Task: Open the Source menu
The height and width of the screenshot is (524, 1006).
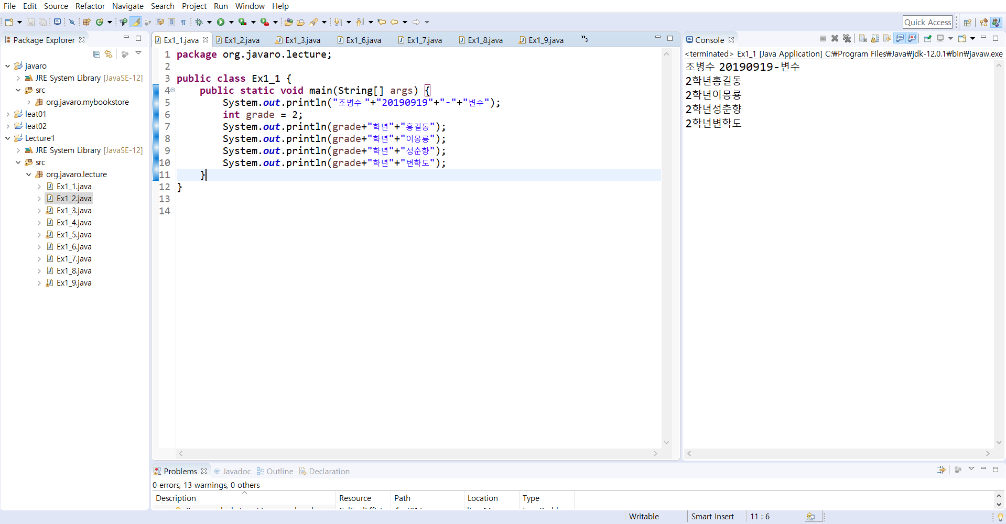Action: coord(56,6)
